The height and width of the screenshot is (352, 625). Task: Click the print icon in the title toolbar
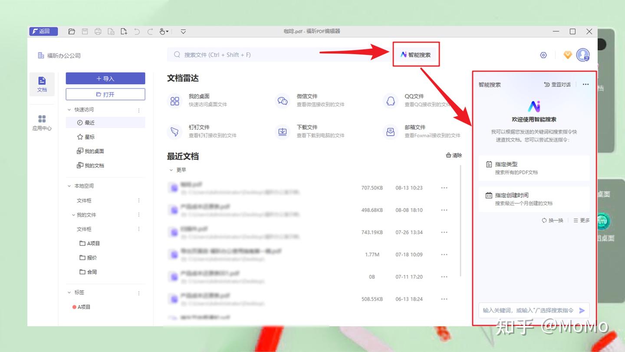[x=98, y=31]
